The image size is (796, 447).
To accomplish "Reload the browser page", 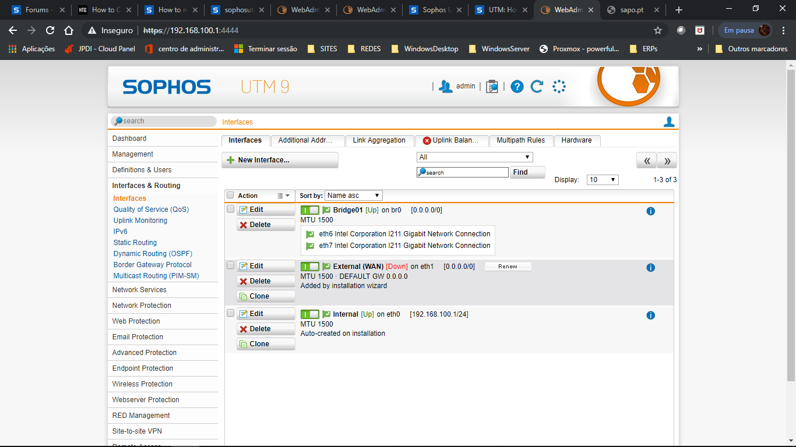I will tap(50, 30).
